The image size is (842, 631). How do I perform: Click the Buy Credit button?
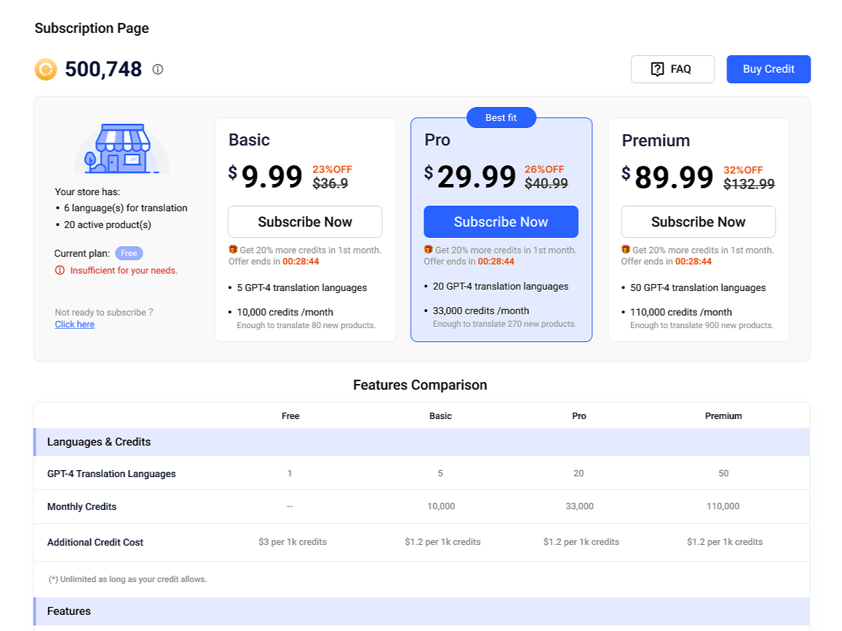(x=769, y=69)
